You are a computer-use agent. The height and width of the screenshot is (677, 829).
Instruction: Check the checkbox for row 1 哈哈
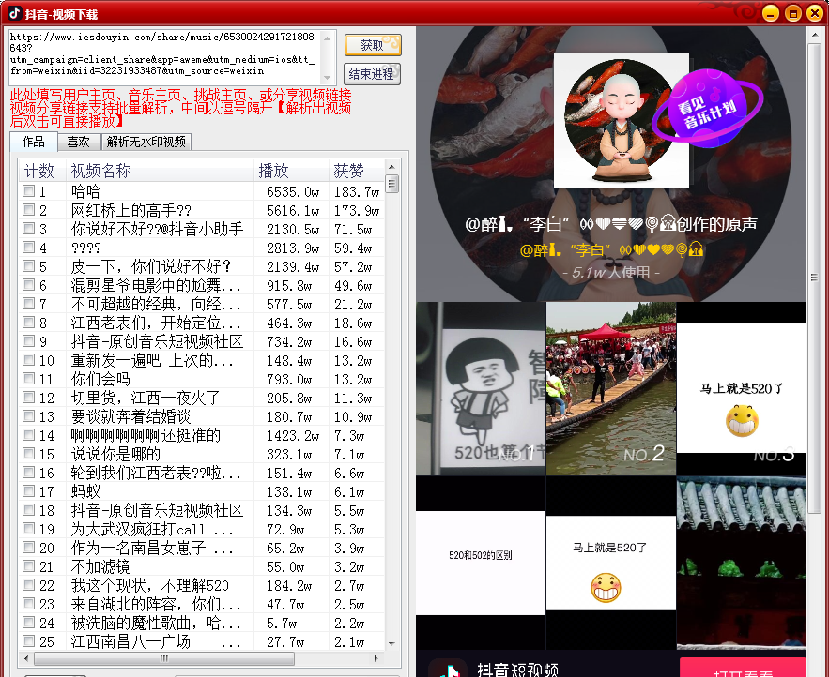(x=28, y=191)
